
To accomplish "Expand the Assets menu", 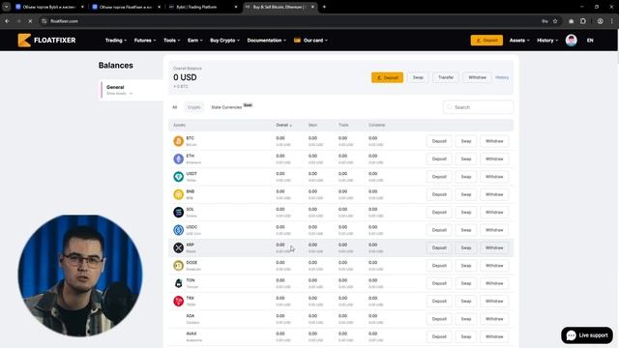I will pyautogui.click(x=519, y=41).
